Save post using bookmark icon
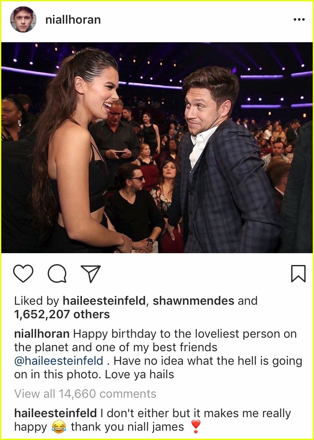Image resolution: width=314 pixels, height=440 pixels. [x=298, y=273]
